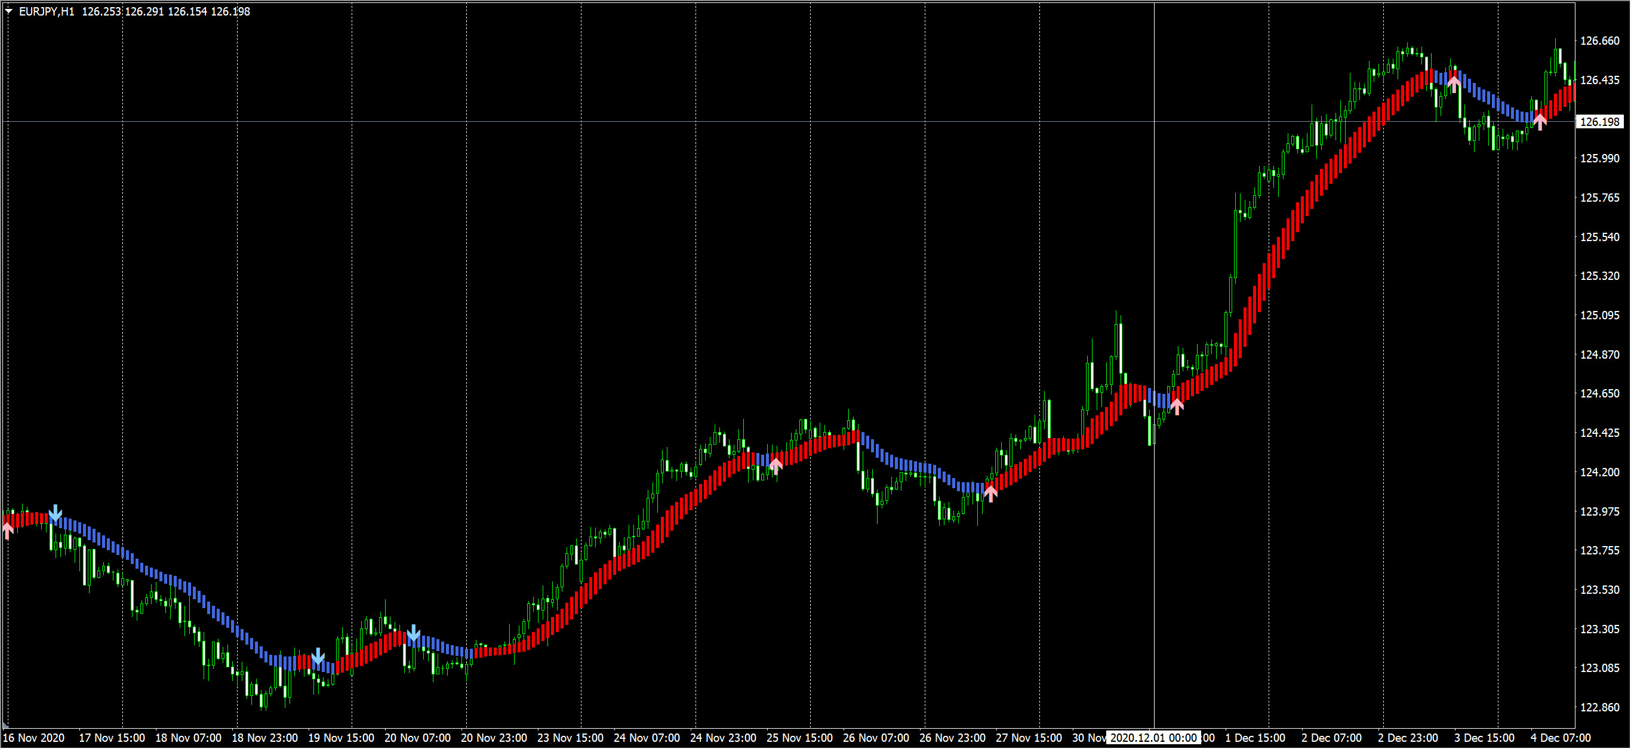Click the pink up arrow near 27 Nov 15:00
Screen dimensions: 1631x749
(991, 492)
